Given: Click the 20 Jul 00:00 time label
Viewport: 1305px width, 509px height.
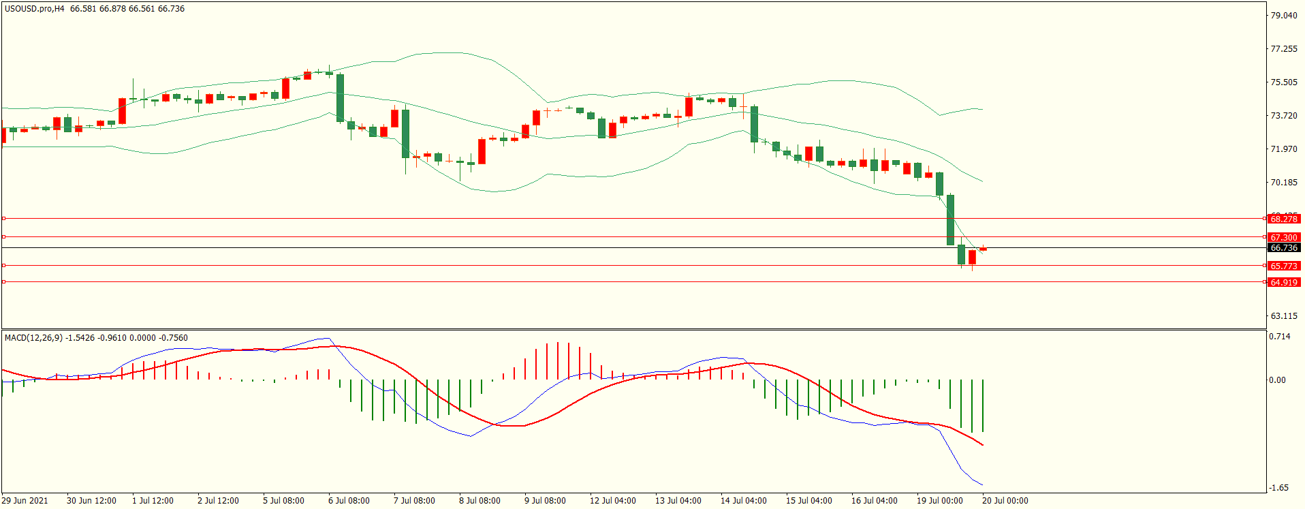Looking at the screenshot, I should click(x=1005, y=501).
